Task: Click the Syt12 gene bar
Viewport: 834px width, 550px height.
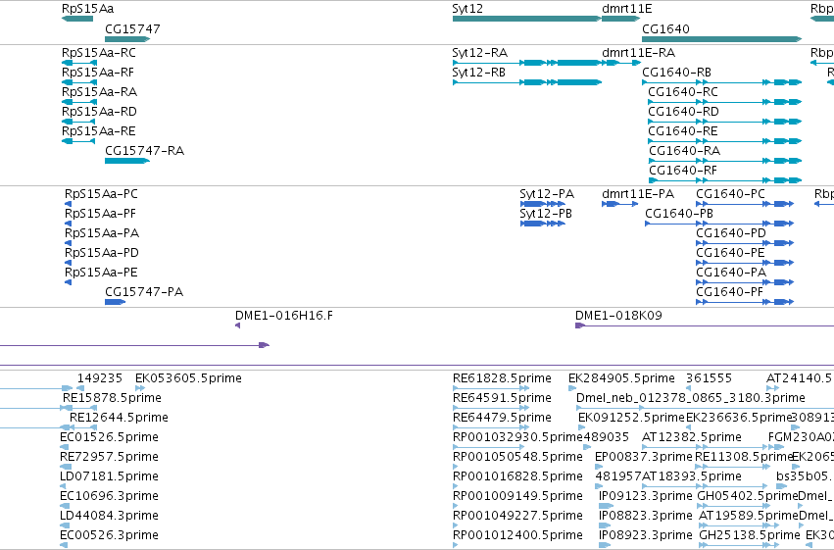Action: pos(526,19)
